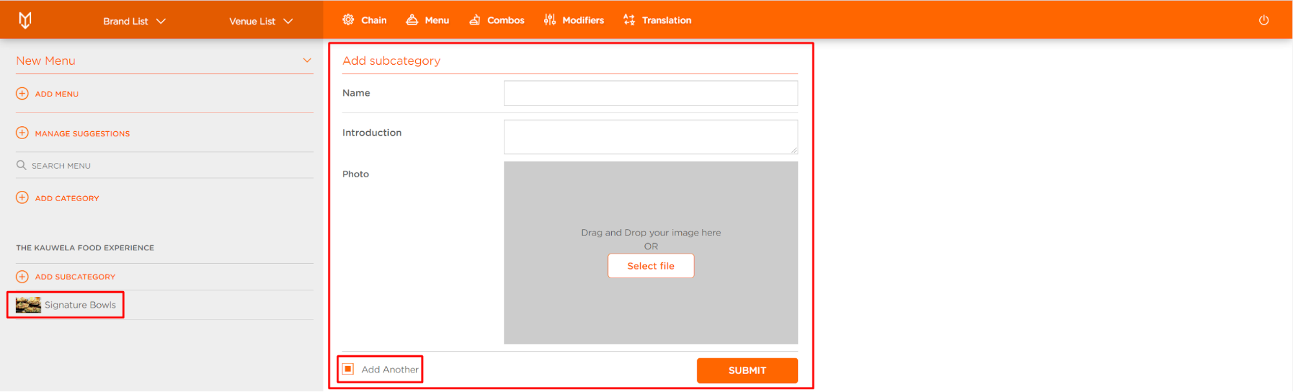The image size is (1293, 392).
Task: Click the Menu dish icon
Action: coord(412,19)
